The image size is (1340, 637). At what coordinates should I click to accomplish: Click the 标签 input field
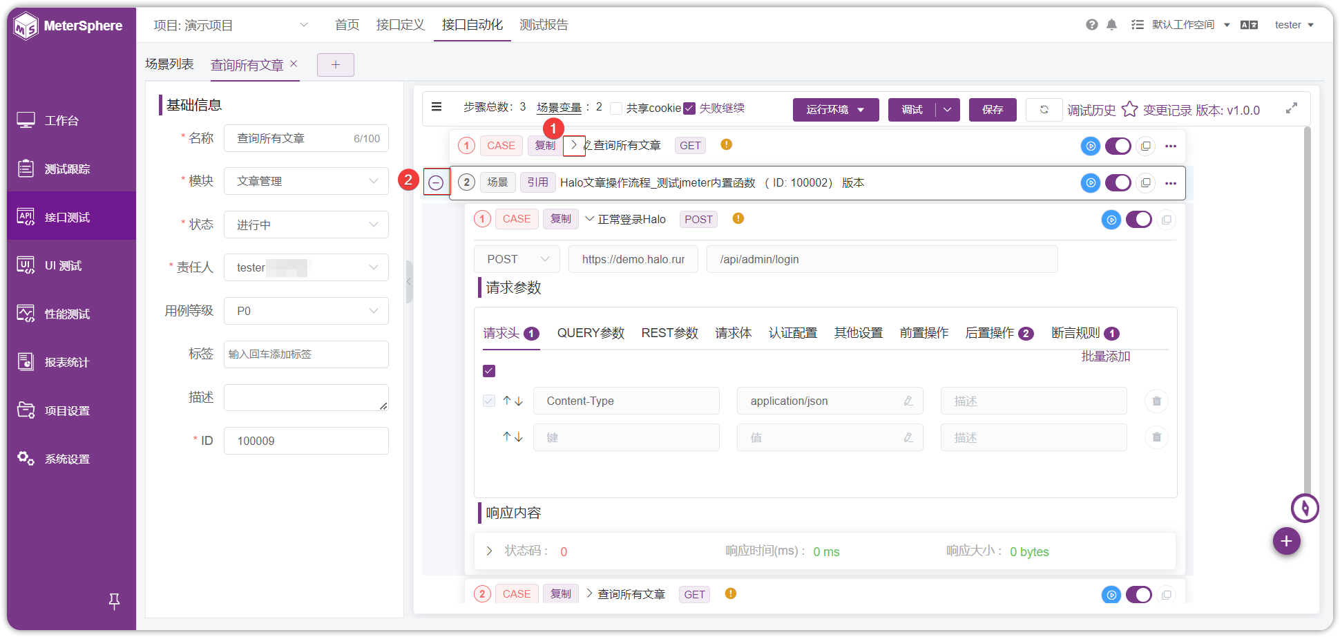tap(306, 354)
